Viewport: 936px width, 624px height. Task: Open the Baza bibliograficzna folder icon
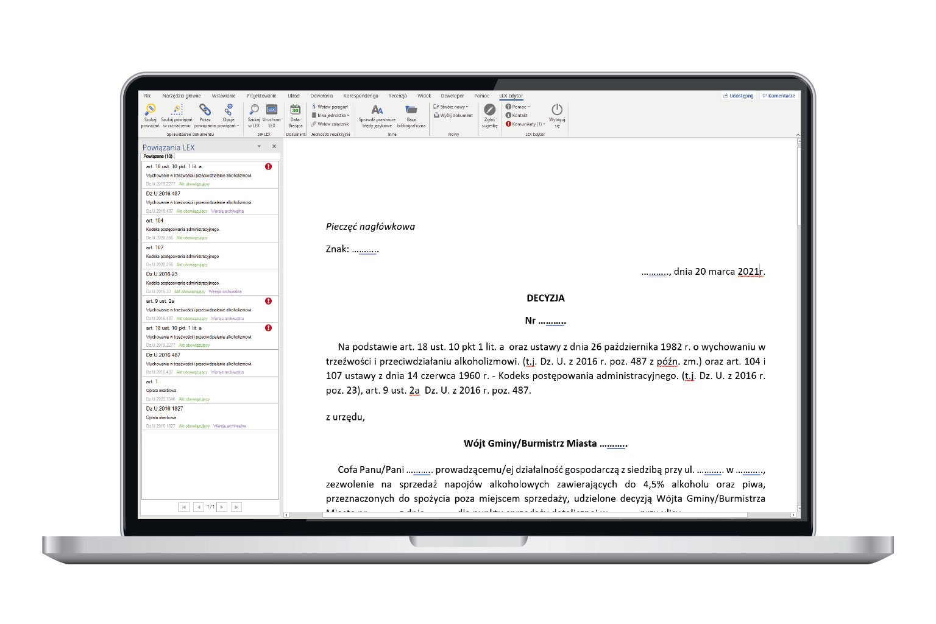[x=411, y=110]
